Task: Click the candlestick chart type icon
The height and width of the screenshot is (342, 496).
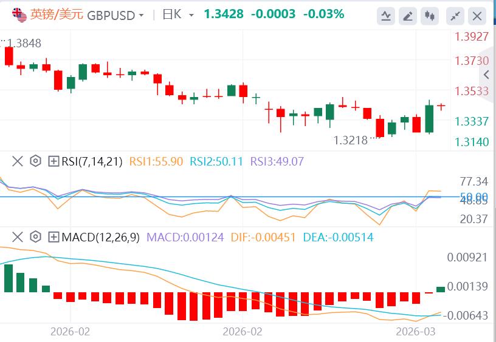Action: [x=431, y=16]
